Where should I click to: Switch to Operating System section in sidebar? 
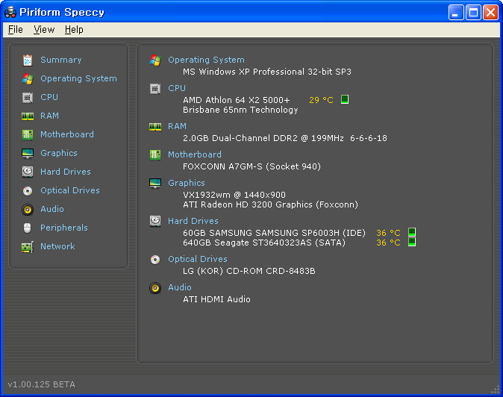pyautogui.click(x=78, y=78)
